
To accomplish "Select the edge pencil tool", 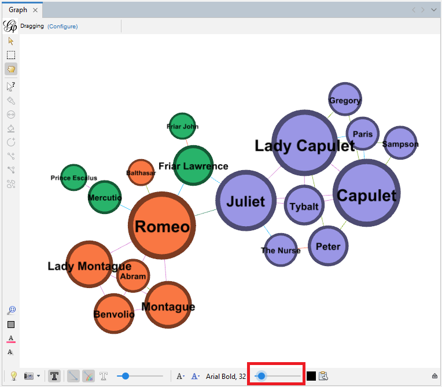I will pos(11,156).
